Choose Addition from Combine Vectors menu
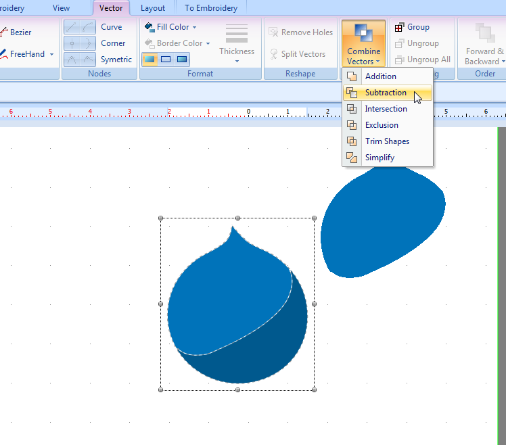Screen dimensions: 506x445 380,76
